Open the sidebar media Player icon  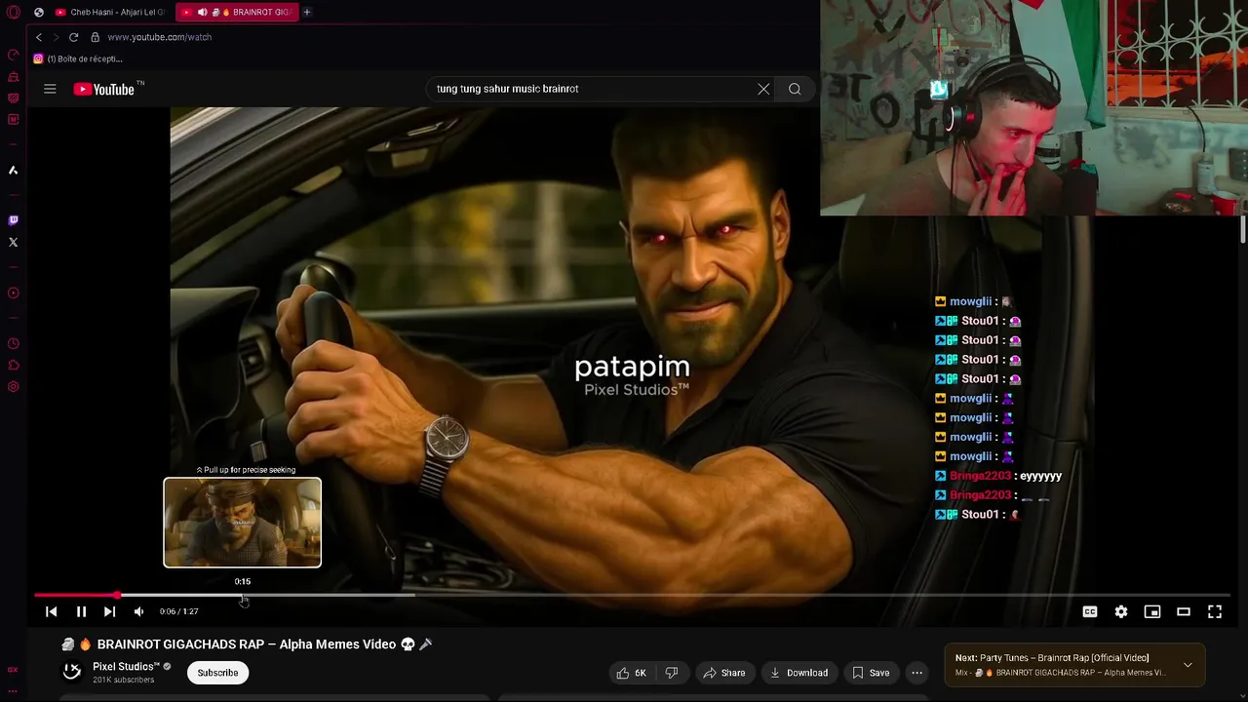[x=14, y=293]
